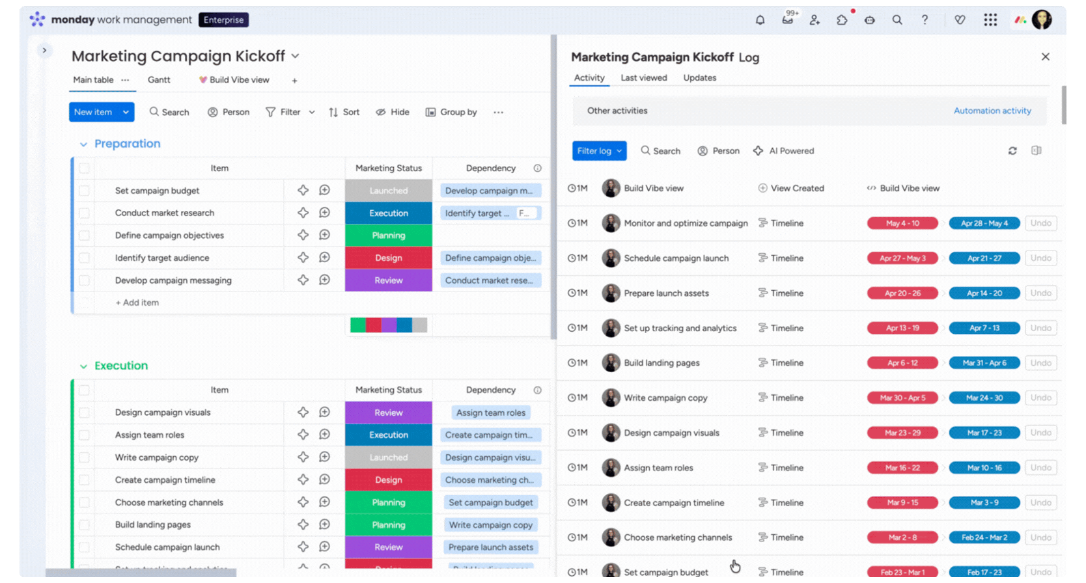Click the invite members icon

pos(814,20)
